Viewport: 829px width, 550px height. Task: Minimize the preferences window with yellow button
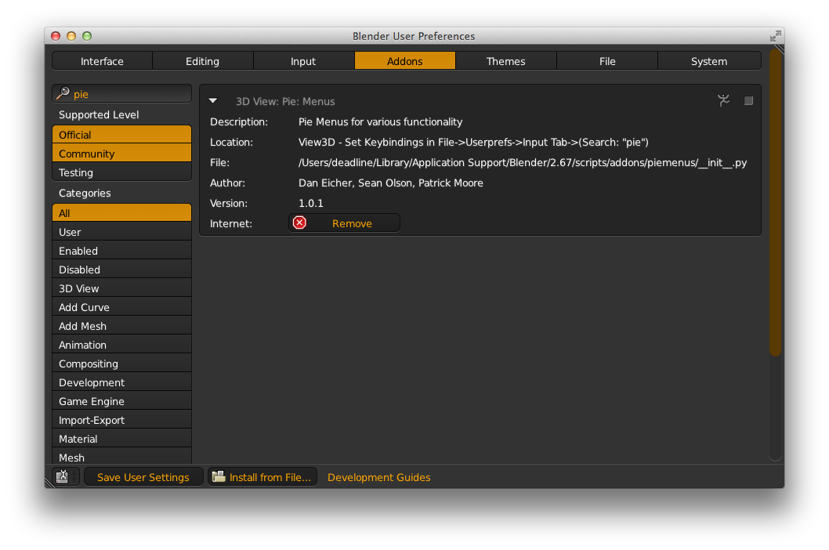pyautogui.click(x=71, y=36)
